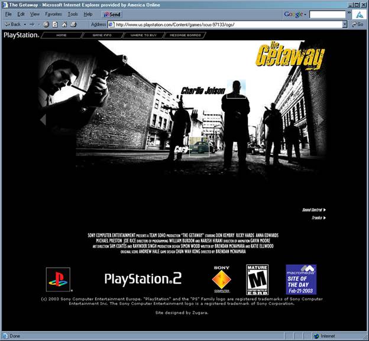The width and height of the screenshot is (369, 341).
Task: Click the PS logo square icon
Action: tap(58, 280)
